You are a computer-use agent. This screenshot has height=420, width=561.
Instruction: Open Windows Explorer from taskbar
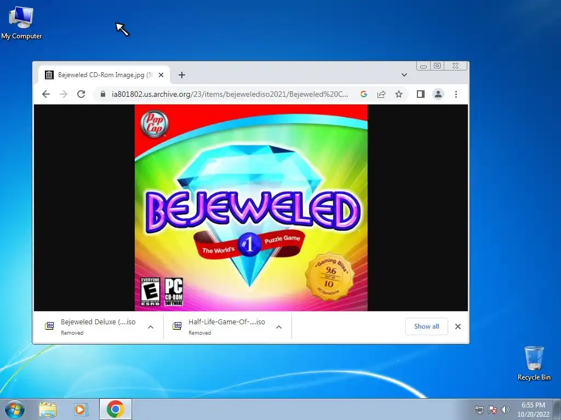[x=48, y=409]
